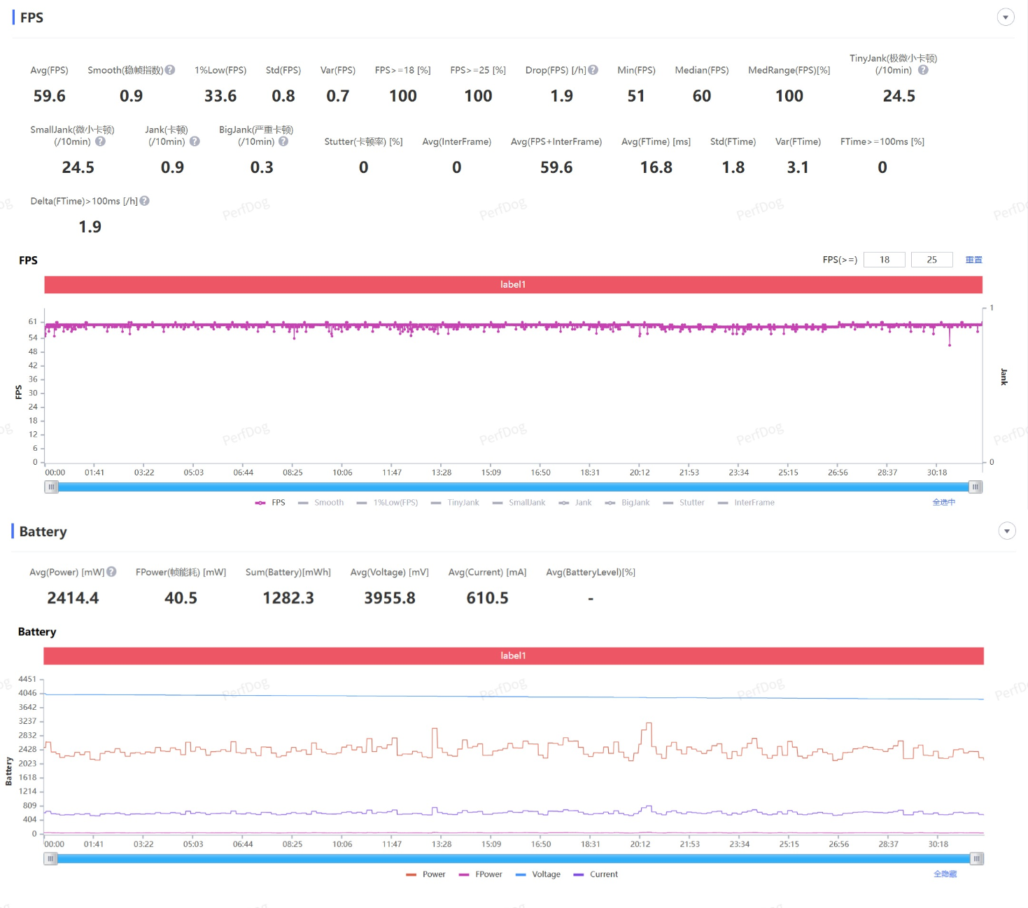Screen dimensions: 1028x908
Task: Select the label1 bar above FPS chart
Action: coord(513,284)
